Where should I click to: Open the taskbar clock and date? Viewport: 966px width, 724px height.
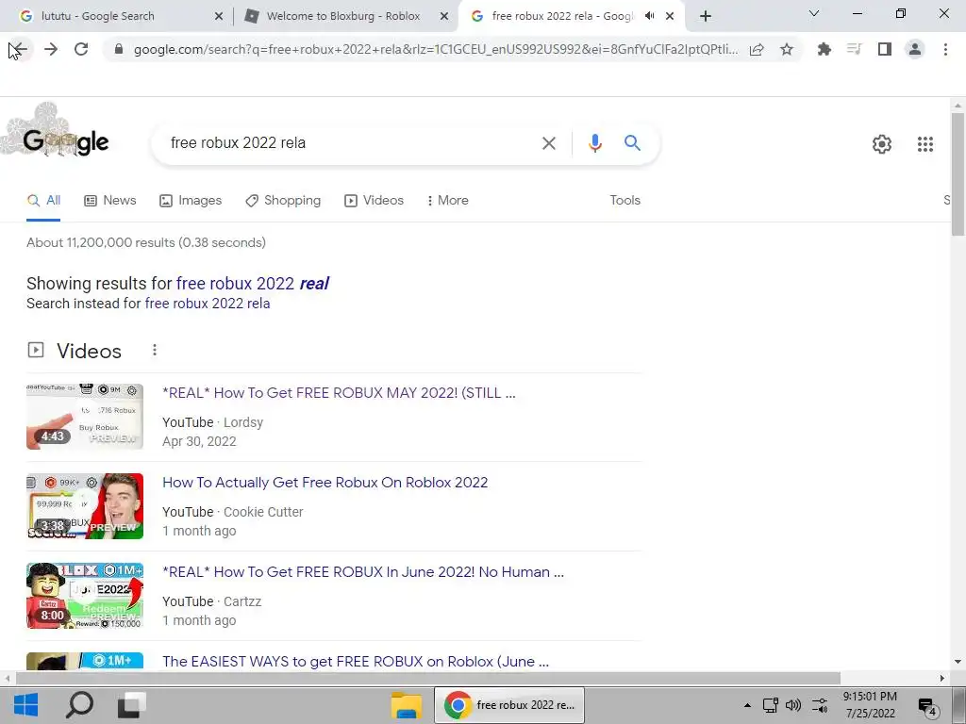point(870,705)
